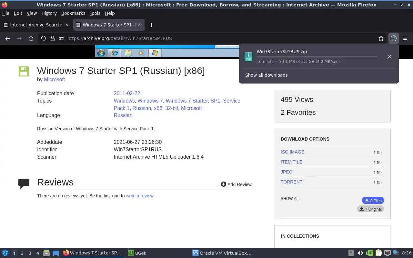This screenshot has width=413, height=258.
Task: Close the Internet Archive Search tab
Action: pyautogui.click(x=66, y=25)
